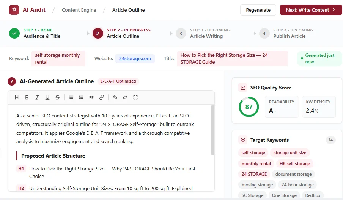This screenshot has height=200, width=343.
Task: Insert a numbered list
Action: [81, 97]
